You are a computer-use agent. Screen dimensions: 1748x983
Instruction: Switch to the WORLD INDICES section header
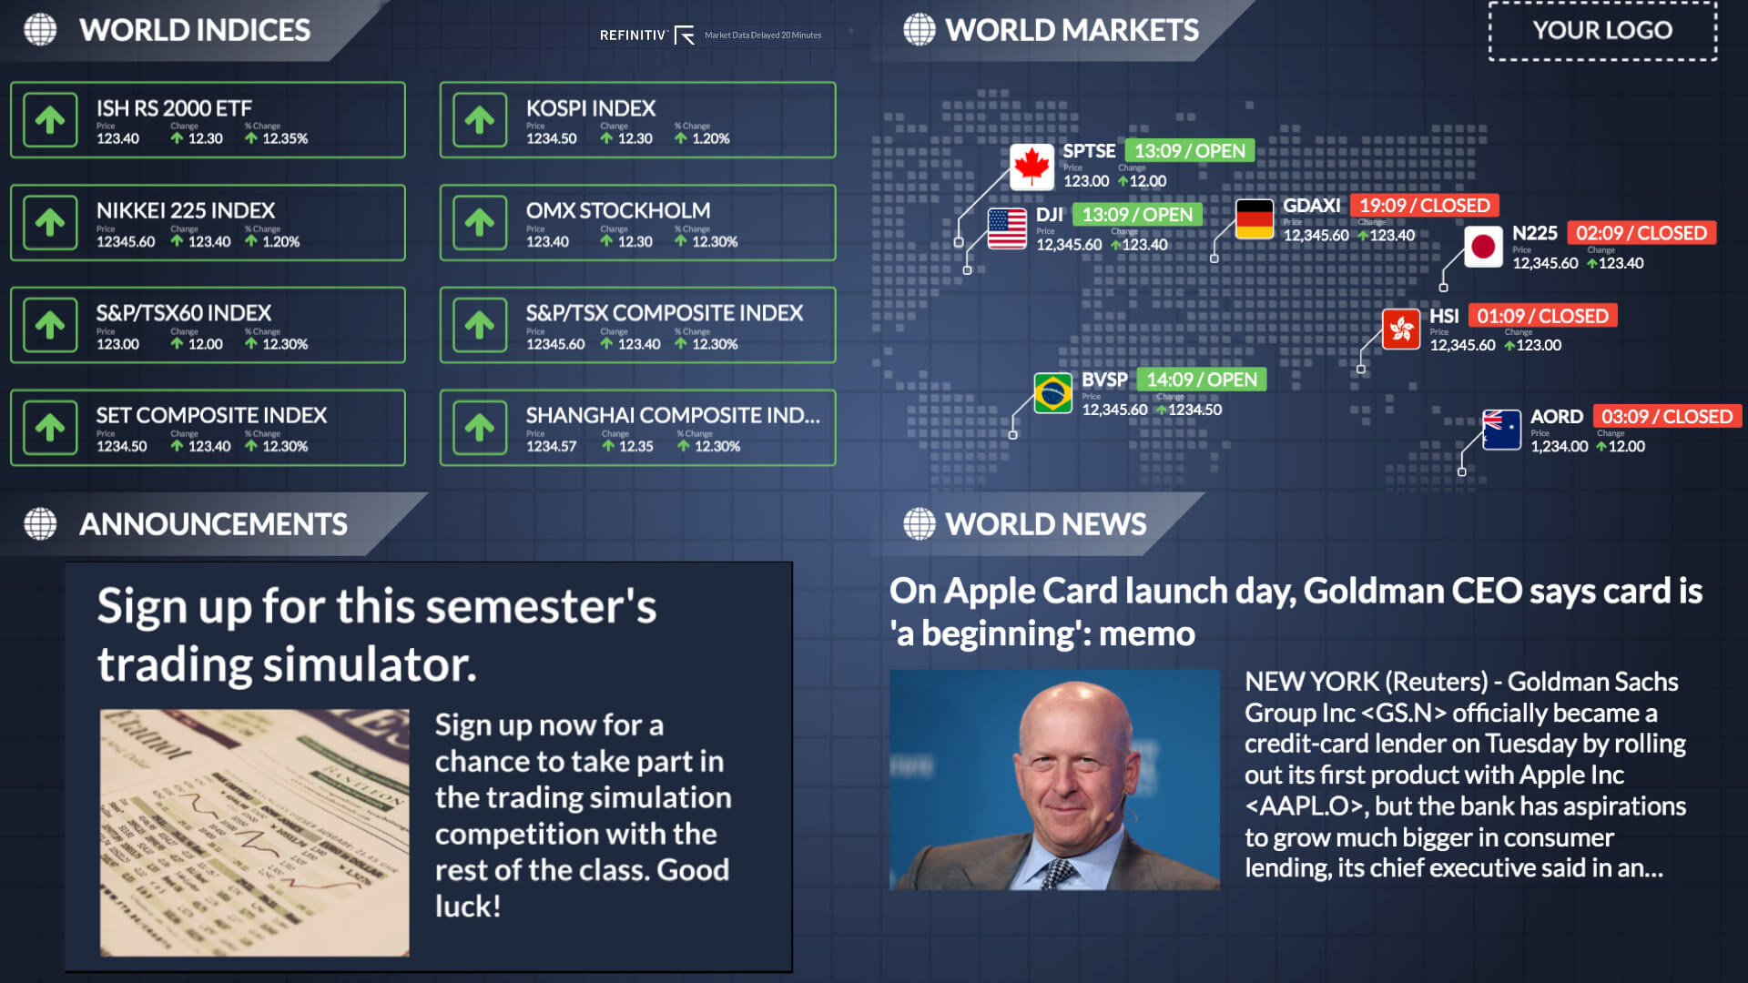click(193, 30)
